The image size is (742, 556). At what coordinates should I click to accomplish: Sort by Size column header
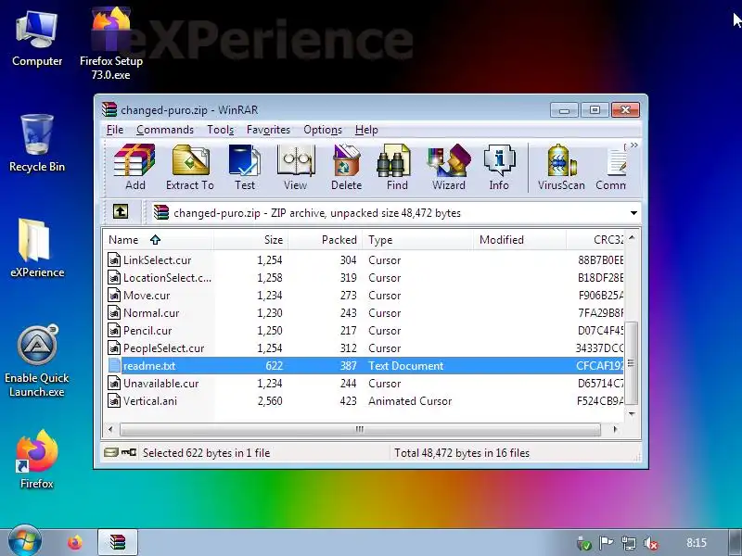[x=250, y=240]
